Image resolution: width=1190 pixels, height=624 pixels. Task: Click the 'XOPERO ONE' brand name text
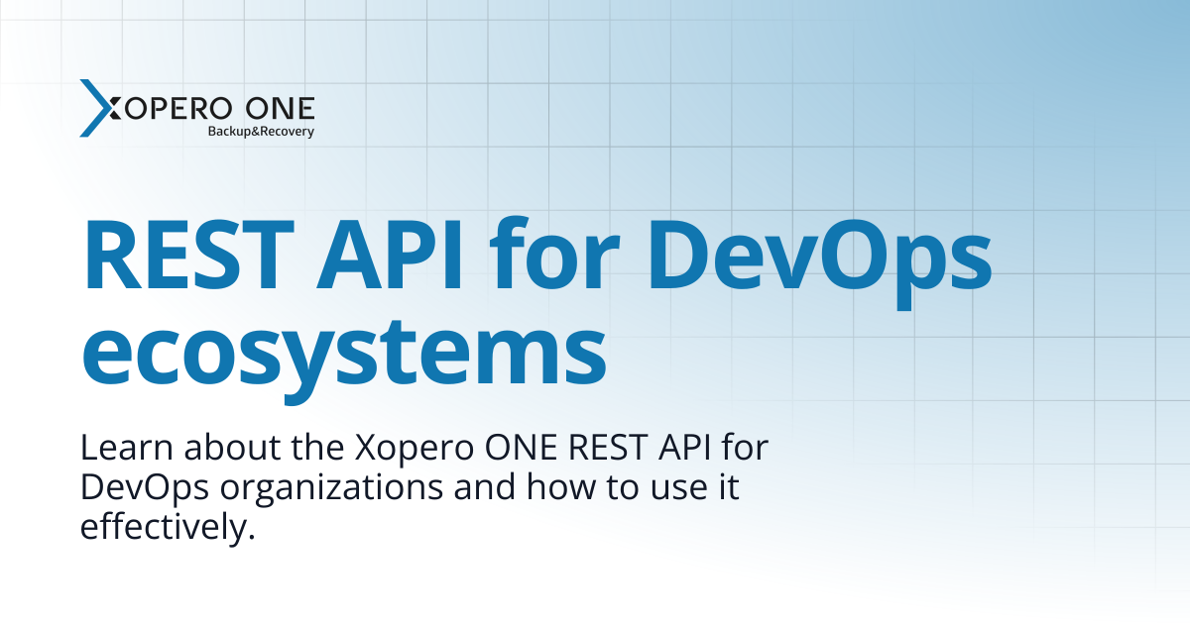(x=212, y=108)
